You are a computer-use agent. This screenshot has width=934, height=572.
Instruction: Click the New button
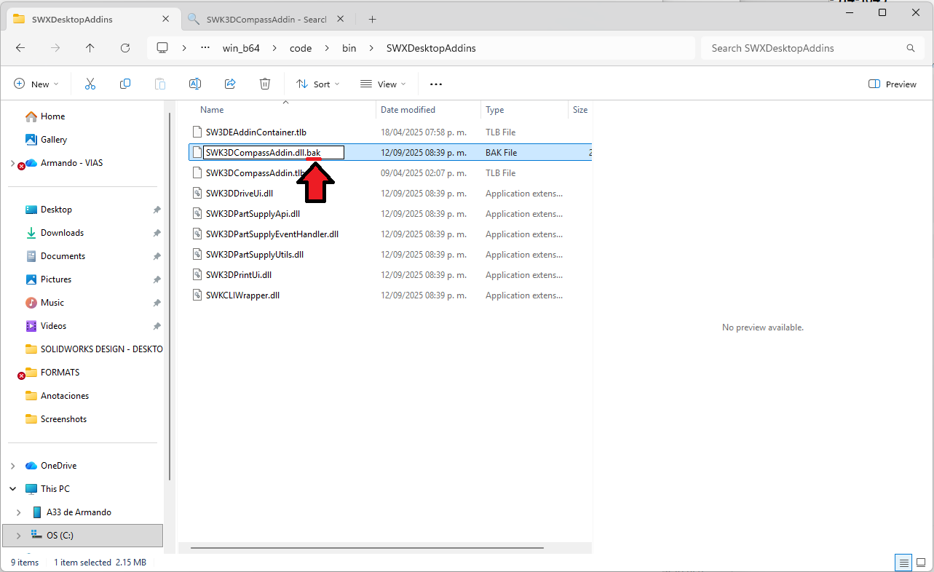pyautogui.click(x=36, y=84)
